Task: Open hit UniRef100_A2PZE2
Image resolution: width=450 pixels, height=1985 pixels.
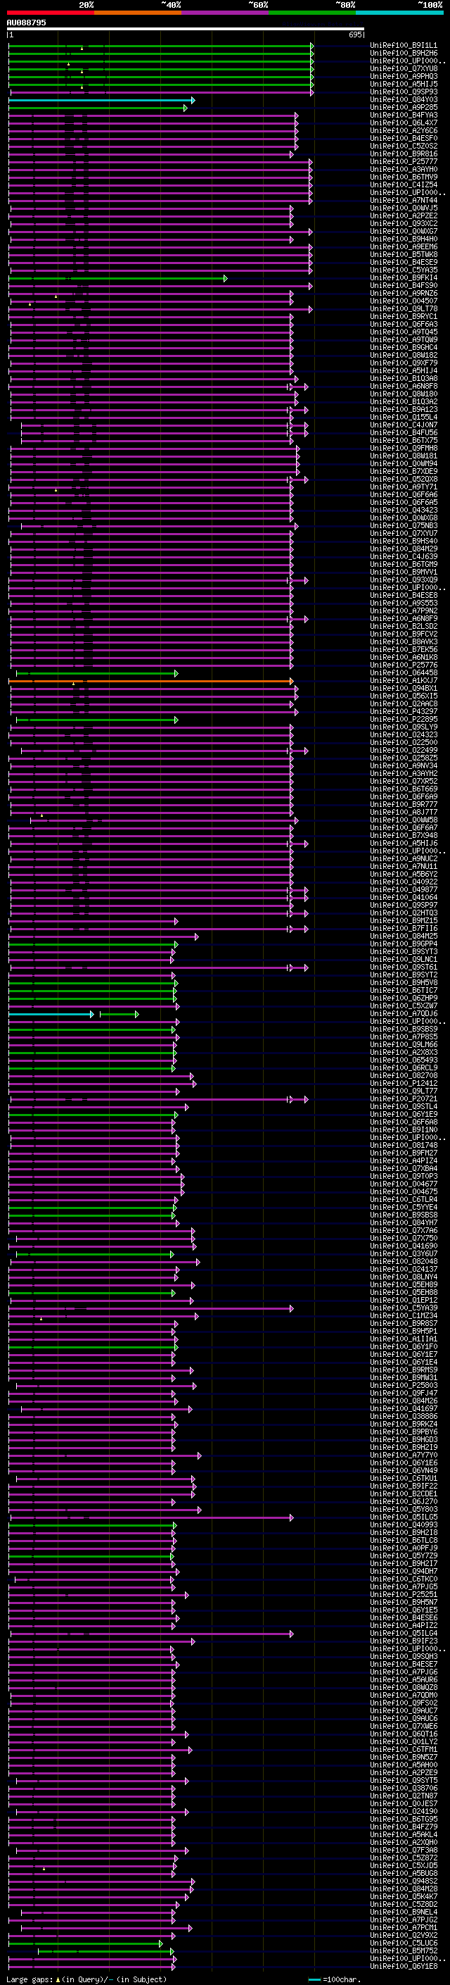Action: coord(404,215)
